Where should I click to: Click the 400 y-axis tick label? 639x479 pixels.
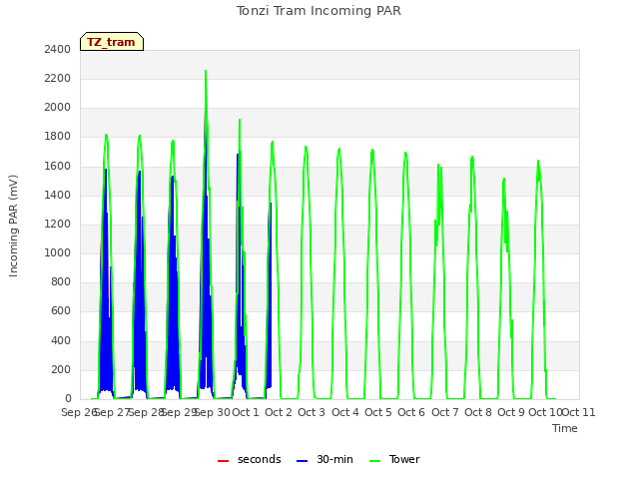click(61, 340)
